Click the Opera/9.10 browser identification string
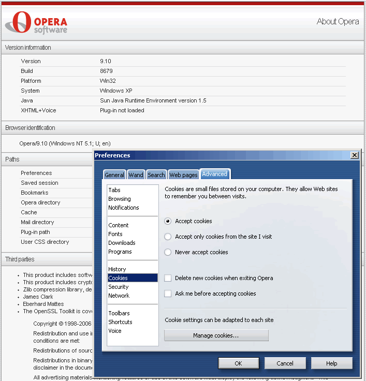This screenshot has height=381, width=366. [x=65, y=143]
